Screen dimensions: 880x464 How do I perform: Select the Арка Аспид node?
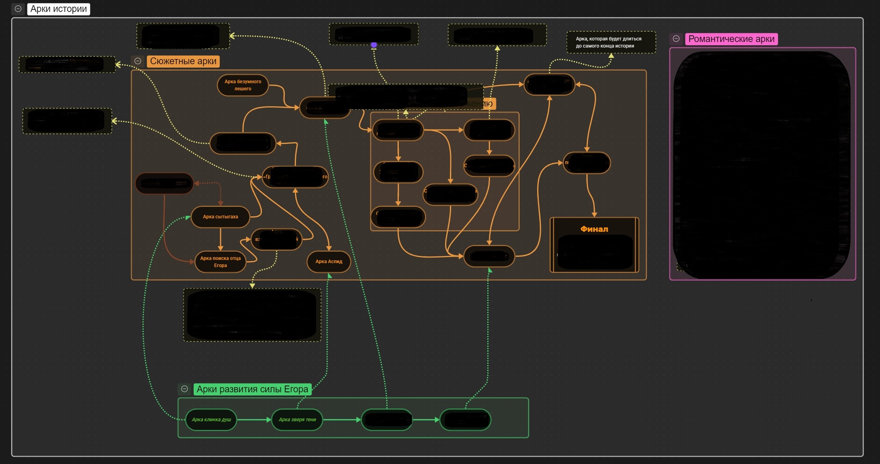[329, 261]
